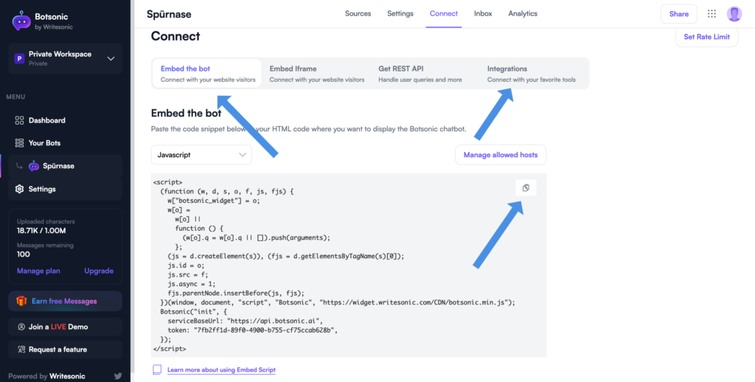Click the gift icon beside Earn free Messages
Image resolution: width=755 pixels, height=382 pixels.
(21, 301)
